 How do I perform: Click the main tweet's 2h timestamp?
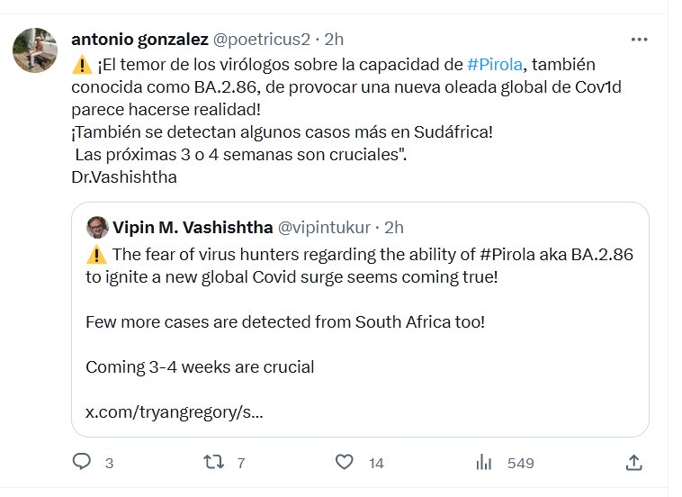pyautogui.click(x=334, y=40)
